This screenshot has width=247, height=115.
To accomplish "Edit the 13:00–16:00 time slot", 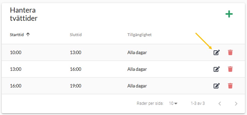I will coord(217,69).
